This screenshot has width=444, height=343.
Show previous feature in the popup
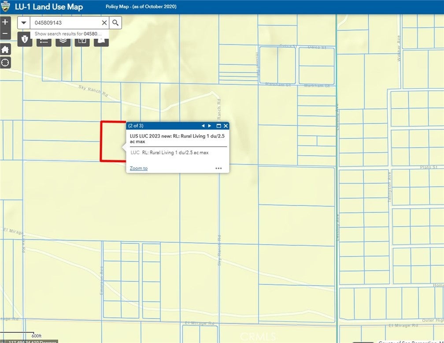[203, 126]
